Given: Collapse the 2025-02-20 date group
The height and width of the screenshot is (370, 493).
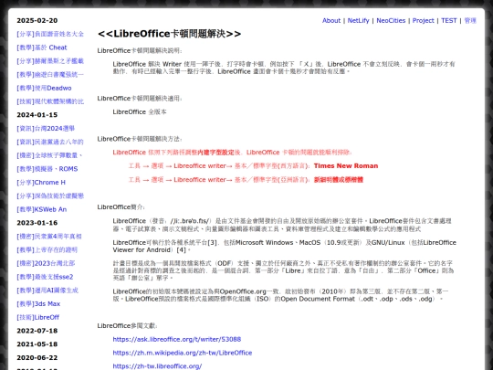Looking at the screenshot, I should coord(37,20).
